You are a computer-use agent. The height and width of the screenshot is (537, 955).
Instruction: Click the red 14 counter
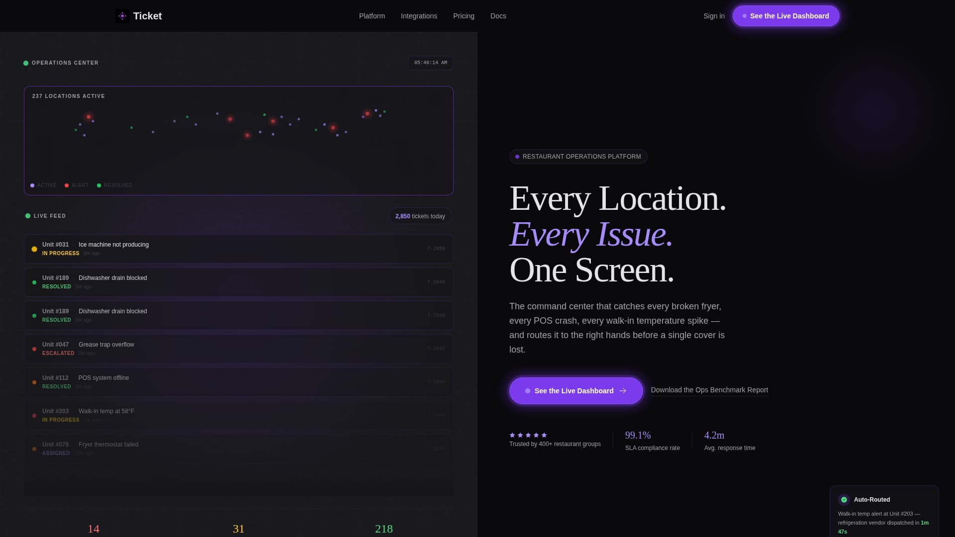tap(94, 529)
